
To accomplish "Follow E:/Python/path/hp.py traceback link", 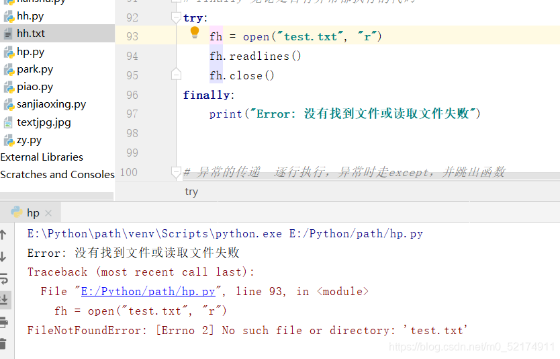I will pos(148,291).
